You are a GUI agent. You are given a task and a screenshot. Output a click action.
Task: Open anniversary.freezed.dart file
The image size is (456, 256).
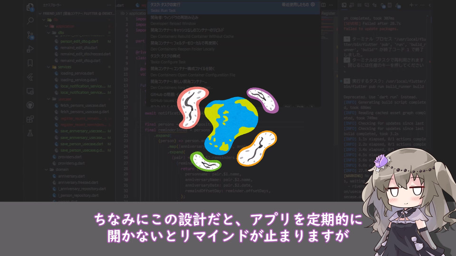78,183
